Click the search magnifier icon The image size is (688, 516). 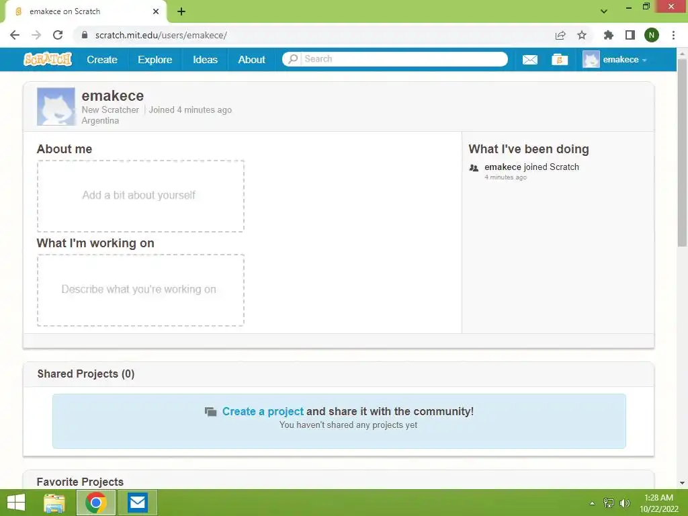(293, 59)
